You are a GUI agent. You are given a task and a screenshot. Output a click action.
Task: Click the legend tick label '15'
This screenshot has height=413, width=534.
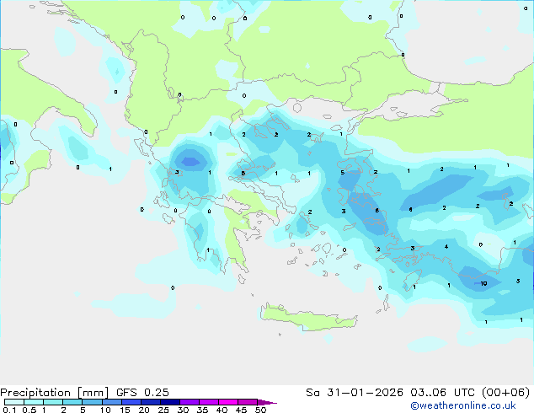(125, 410)
